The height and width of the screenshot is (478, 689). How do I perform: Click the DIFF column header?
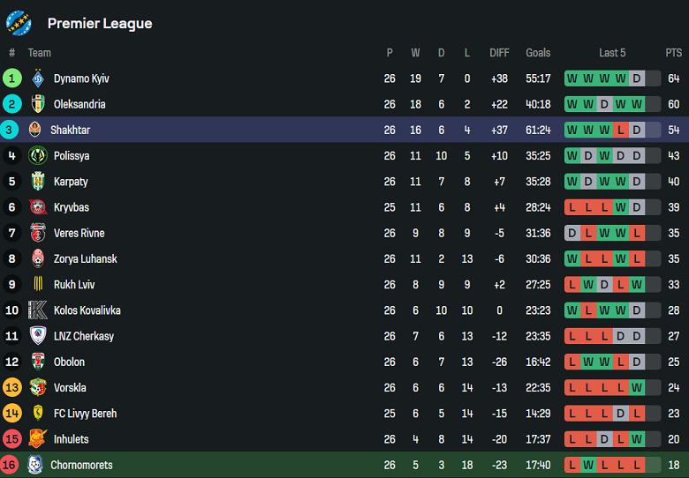tap(499, 53)
